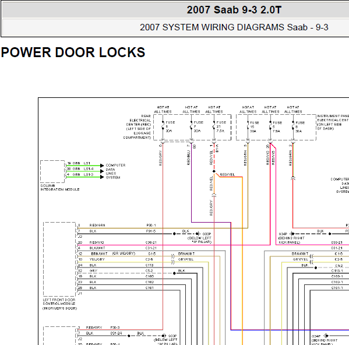Viewport: 349px width, 345px height.
Task: Click the "C113" label on pin 24 row
Action: coord(149,265)
